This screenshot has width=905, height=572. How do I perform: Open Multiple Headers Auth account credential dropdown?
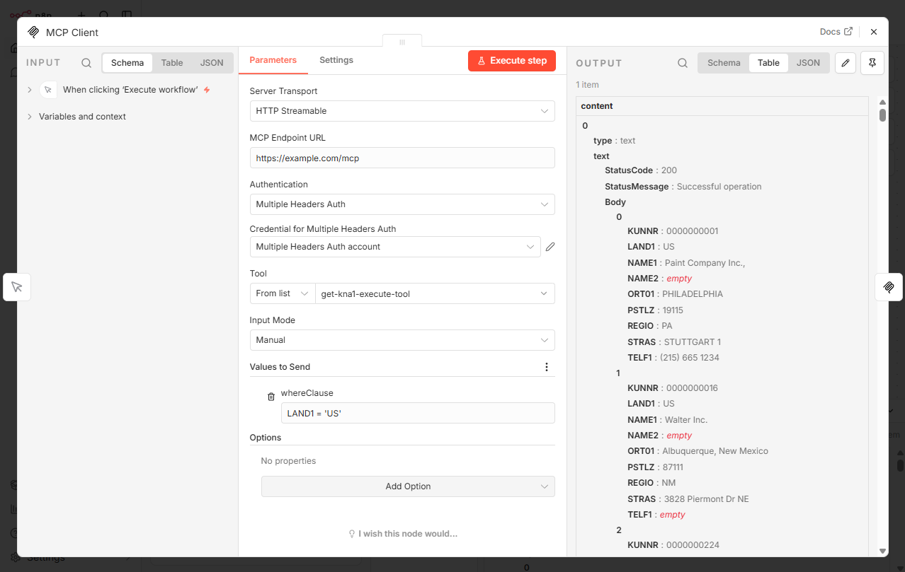[x=395, y=247]
